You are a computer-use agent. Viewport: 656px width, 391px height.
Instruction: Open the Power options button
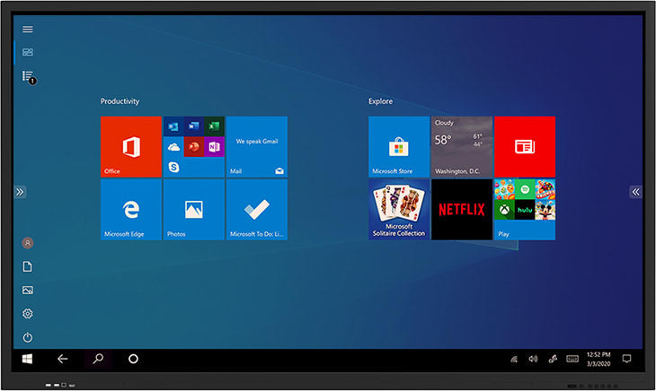pos(28,337)
